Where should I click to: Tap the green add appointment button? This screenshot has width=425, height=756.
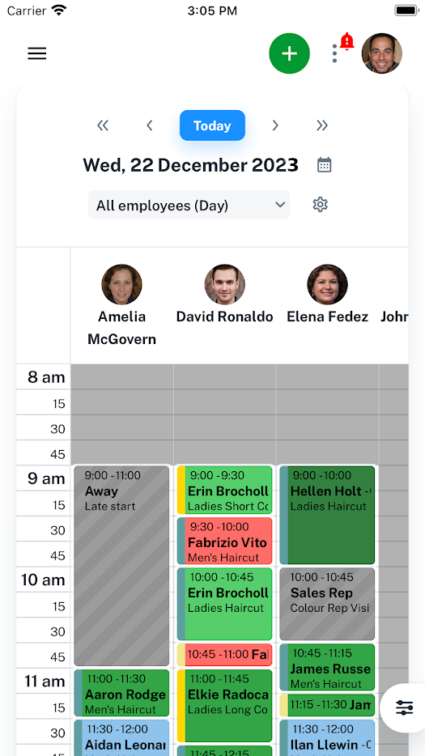coord(289,53)
